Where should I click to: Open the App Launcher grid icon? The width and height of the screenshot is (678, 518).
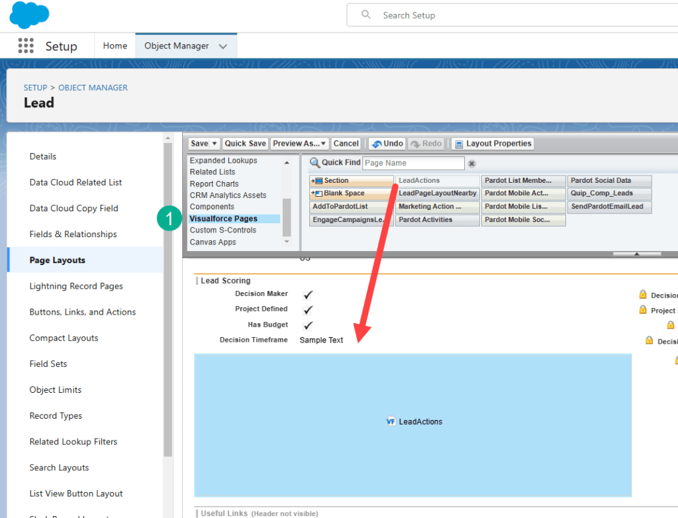[26, 46]
